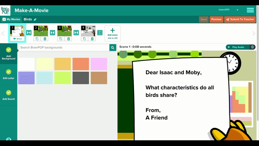Click the Save button
Image resolution: width=259 pixels, height=146 pixels.
204,19
